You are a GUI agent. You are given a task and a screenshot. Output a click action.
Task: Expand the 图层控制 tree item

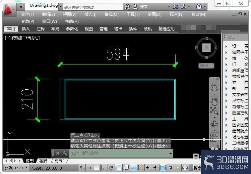226,113
